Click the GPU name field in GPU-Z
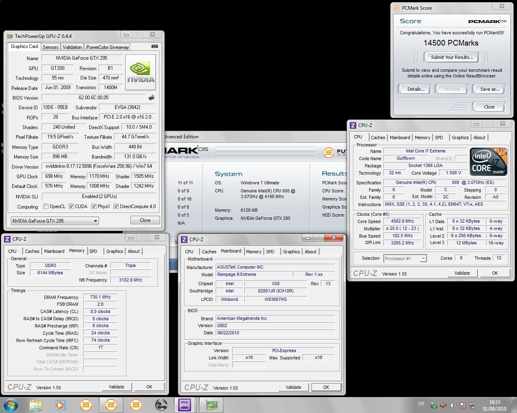The height and width of the screenshot is (413, 517). coord(82,58)
